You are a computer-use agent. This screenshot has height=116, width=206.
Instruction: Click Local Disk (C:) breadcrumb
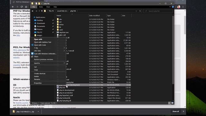click(62, 11)
